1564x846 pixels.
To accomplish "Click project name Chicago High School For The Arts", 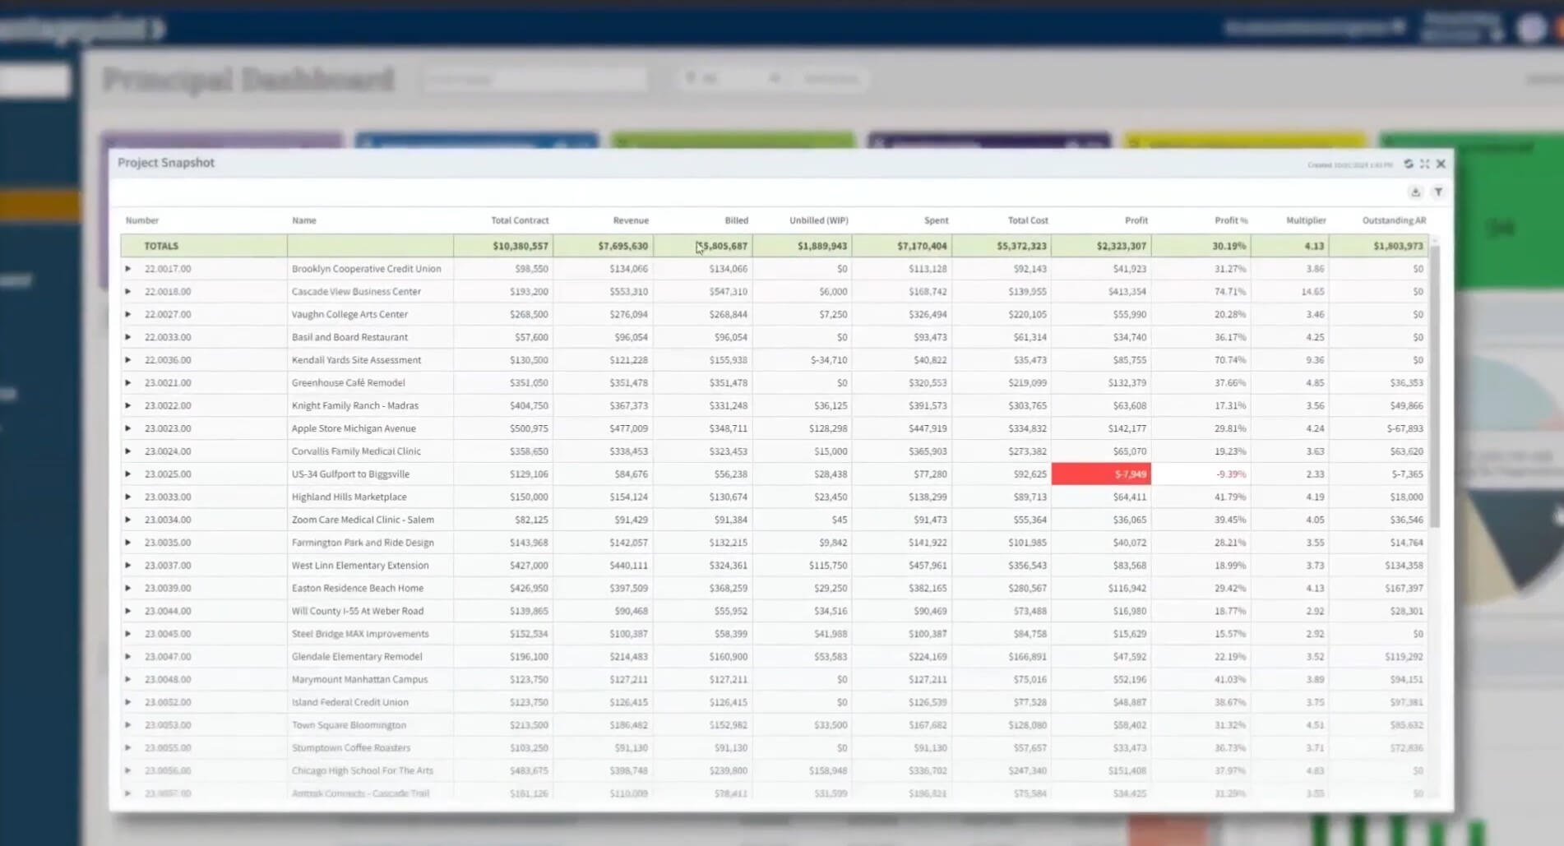I will tap(363, 770).
